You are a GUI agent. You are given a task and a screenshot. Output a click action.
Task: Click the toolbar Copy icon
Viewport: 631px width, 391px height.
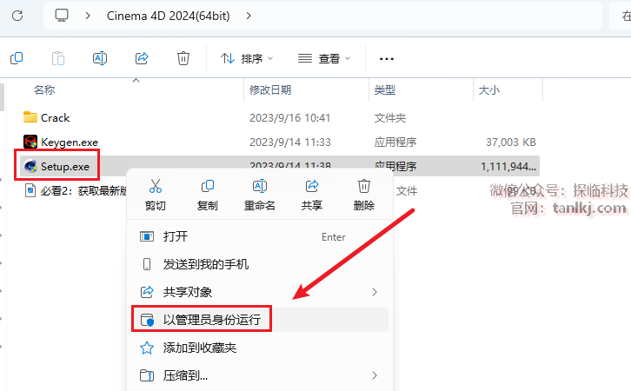click(17, 58)
